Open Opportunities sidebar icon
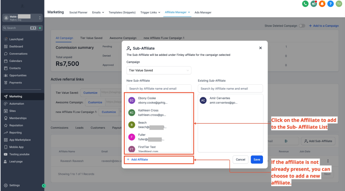Image resolution: width=345 pixels, height=191 pixels. pyautogui.click(x=6, y=75)
